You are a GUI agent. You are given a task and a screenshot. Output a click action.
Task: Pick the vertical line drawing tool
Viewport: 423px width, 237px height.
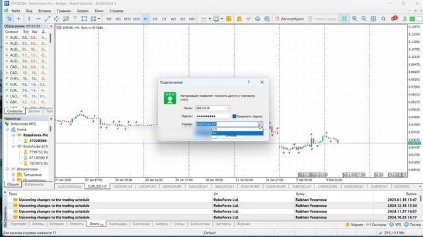click(x=29, y=19)
